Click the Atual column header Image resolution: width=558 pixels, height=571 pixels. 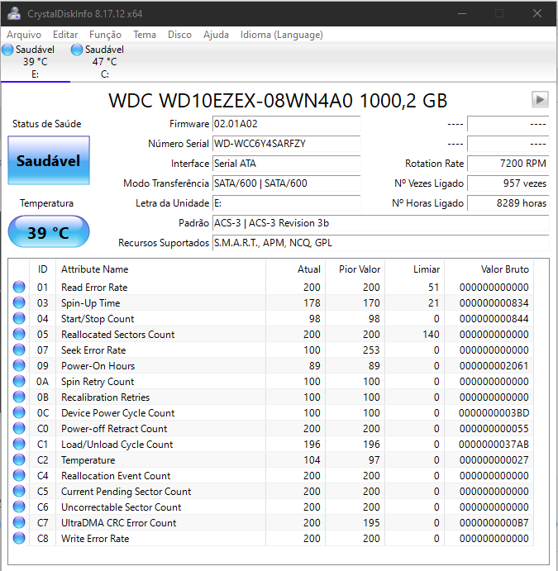point(296,269)
